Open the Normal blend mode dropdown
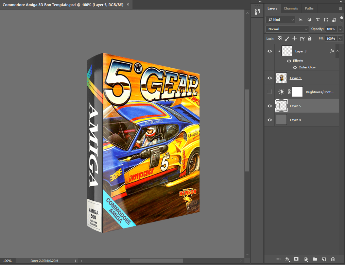Screen dimensions: 345x265 (x=287, y=29)
